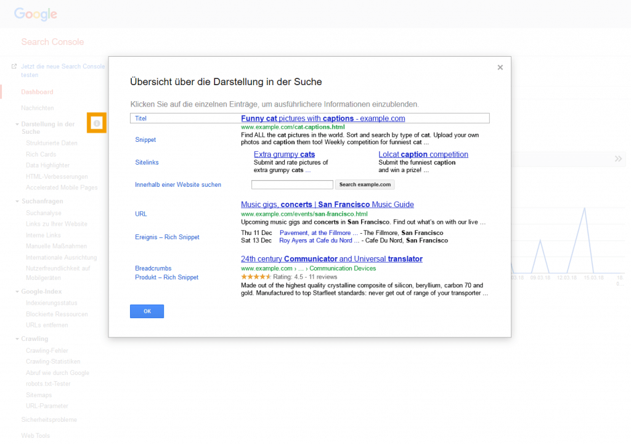Select the Snippet entry

point(145,139)
